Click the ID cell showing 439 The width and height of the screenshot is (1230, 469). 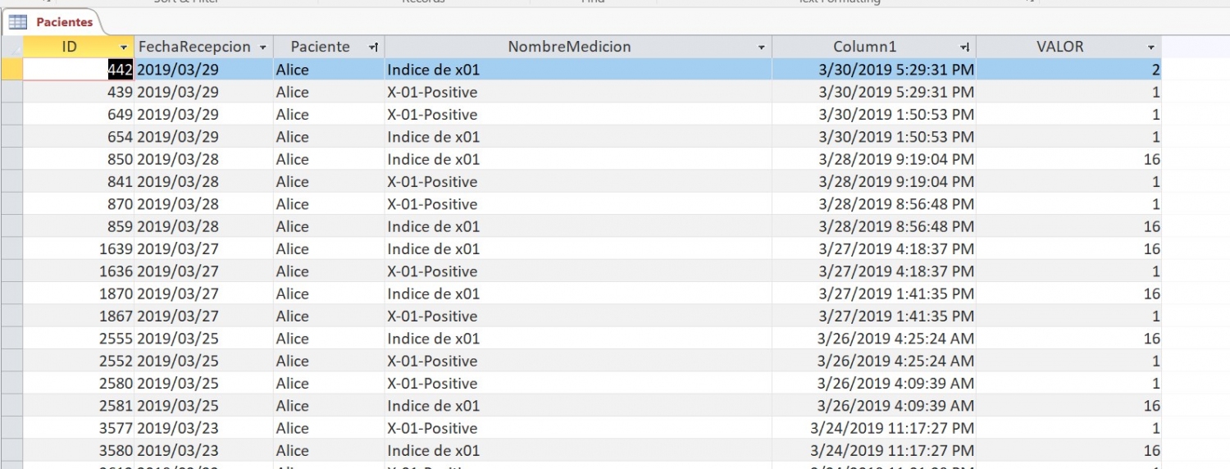(x=79, y=92)
